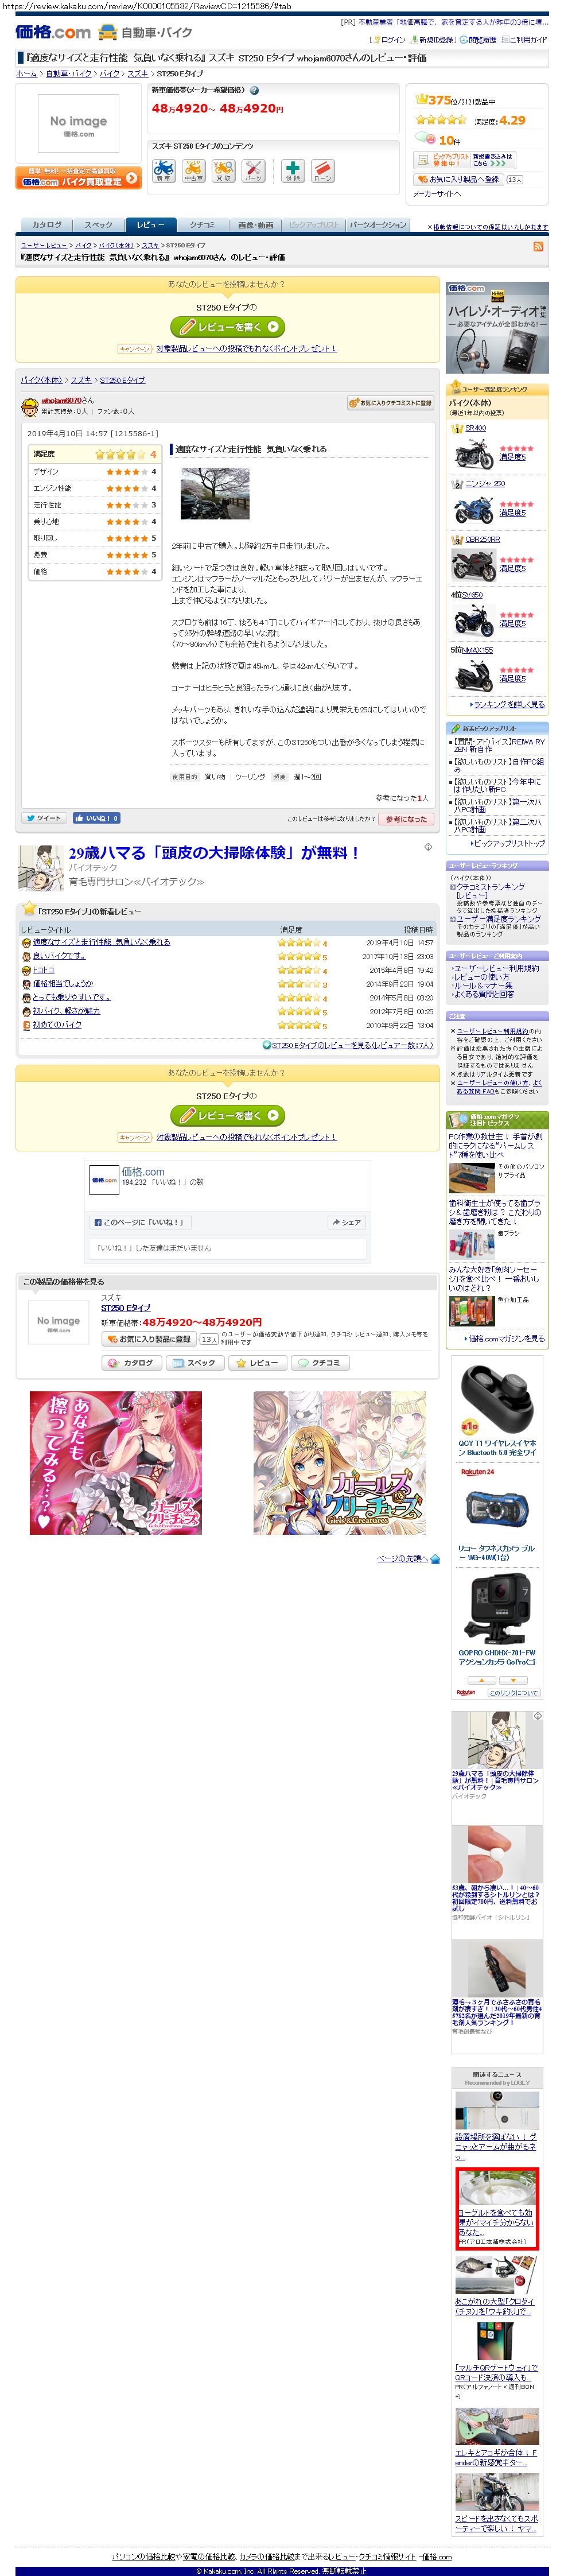Screen dimensions: 564x2576
Task: Click the ツイート Twitter share button
Action: pos(44,818)
